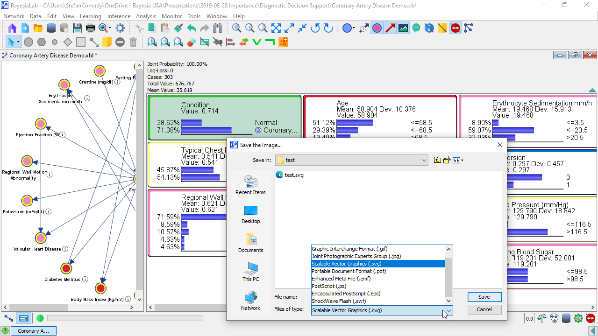The width and height of the screenshot is (598, 336).
Task: Toggle the pink node display button
Action: point(377,28)
